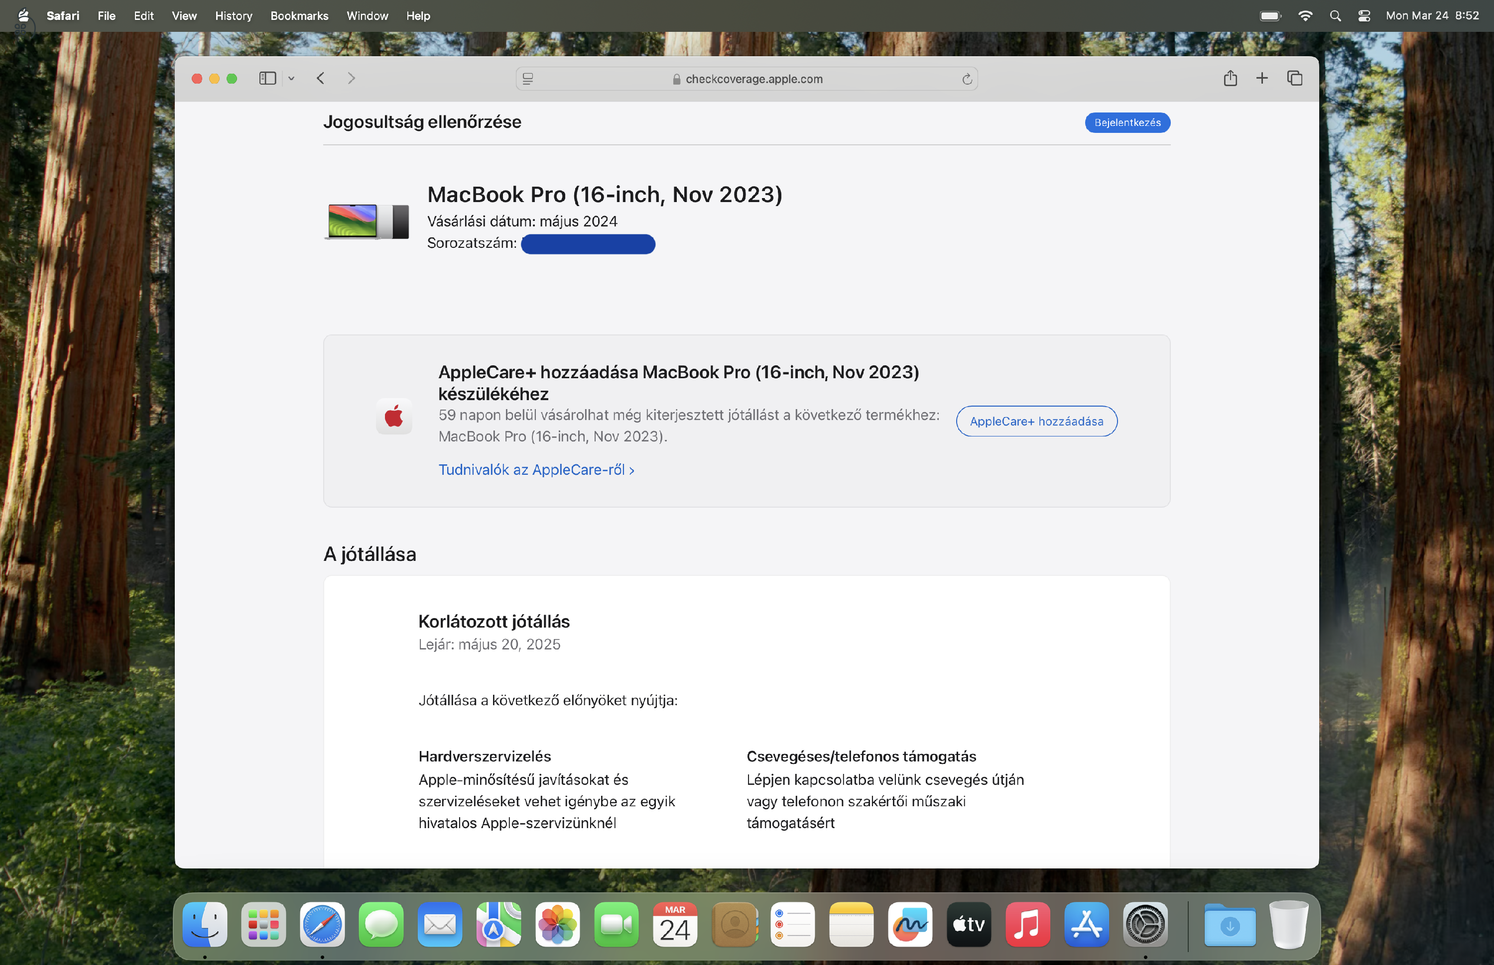Image resolution: width=1494 pixels, height=965 pixels.
Task: Open the File menu
Action: pyautogui.click(x=107, y=15)
